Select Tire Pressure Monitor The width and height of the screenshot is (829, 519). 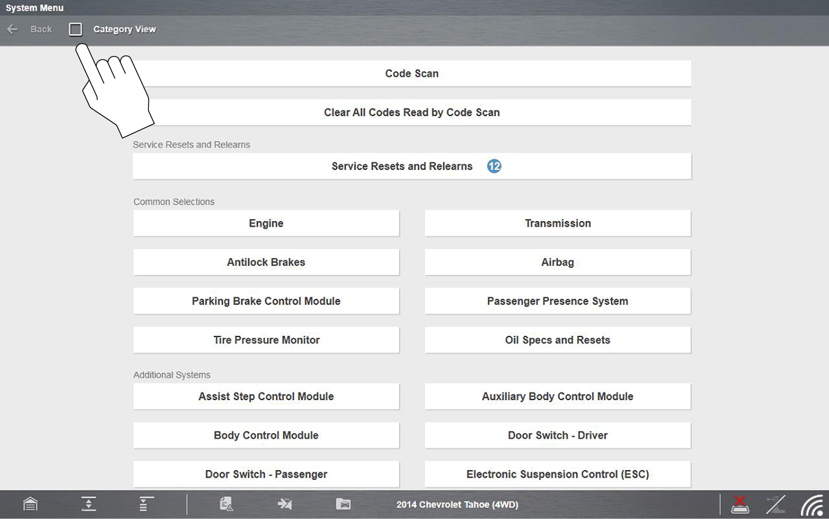point(266,340)
